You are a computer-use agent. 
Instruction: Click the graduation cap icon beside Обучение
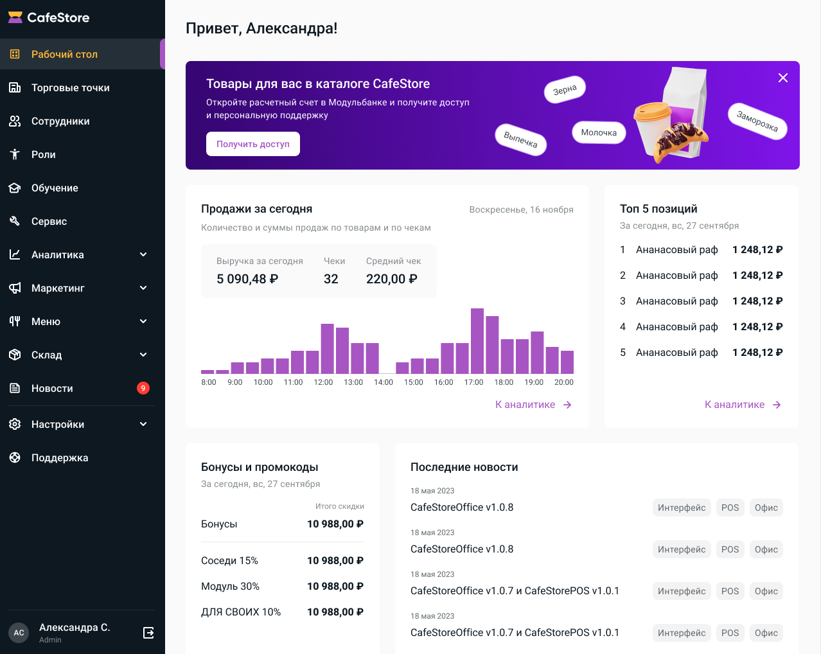coord(15,188)
